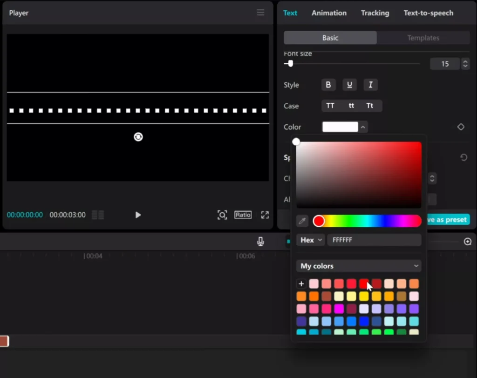Switch to the Animation tab
Screen dimensions: 477x378
click(x=329, y=13)
